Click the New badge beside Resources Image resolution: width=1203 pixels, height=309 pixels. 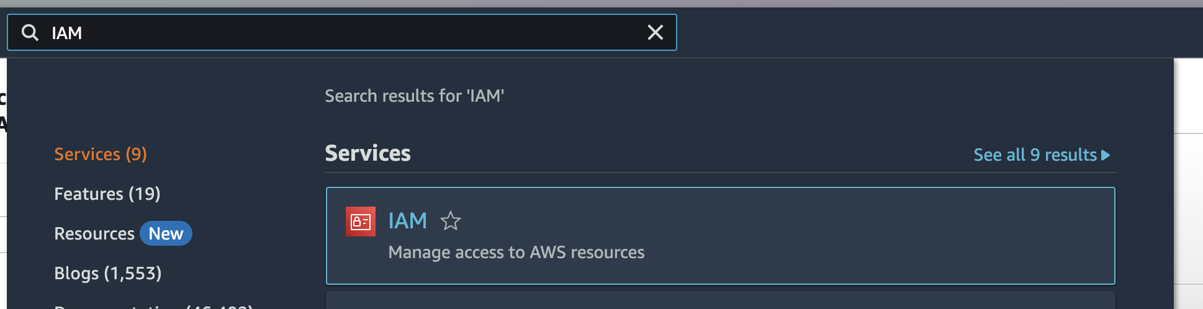(x=166, y=233)
